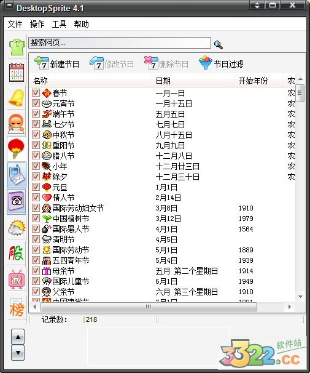Open the 工具 menu
The height and width of the screenshot is (373, 310).
59,24
